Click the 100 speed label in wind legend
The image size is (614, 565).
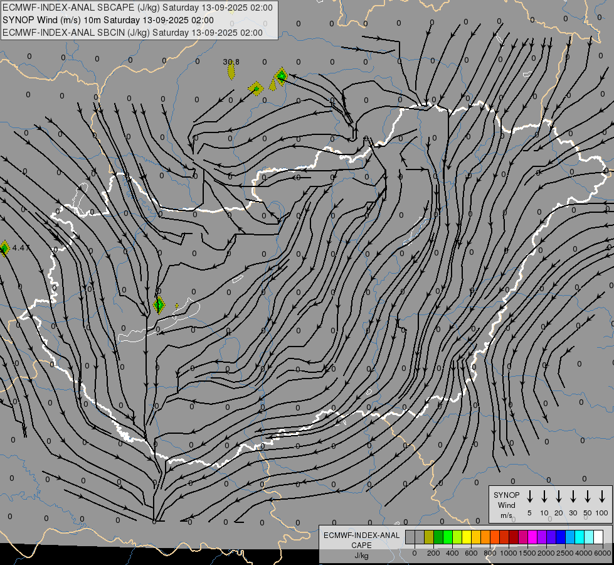pos(602,513)
